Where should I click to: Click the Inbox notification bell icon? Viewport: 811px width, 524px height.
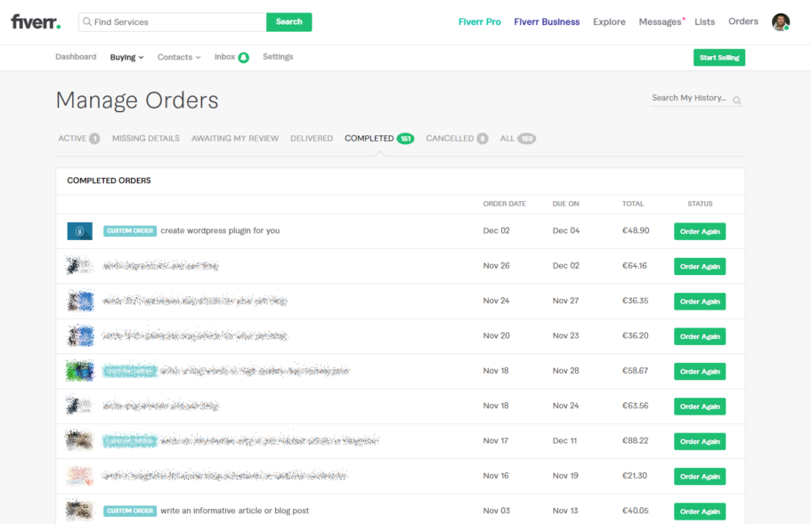(x=244, y=58)
